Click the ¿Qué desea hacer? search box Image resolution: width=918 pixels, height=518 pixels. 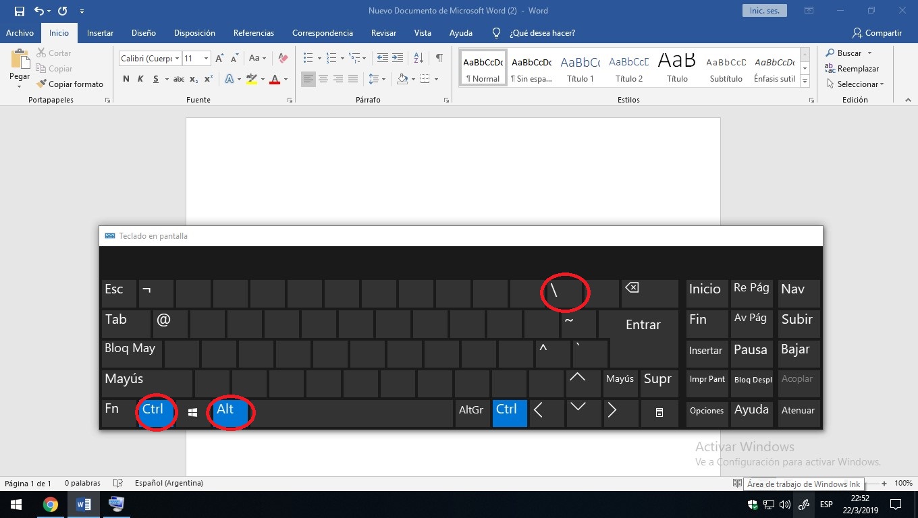point(542,32)
